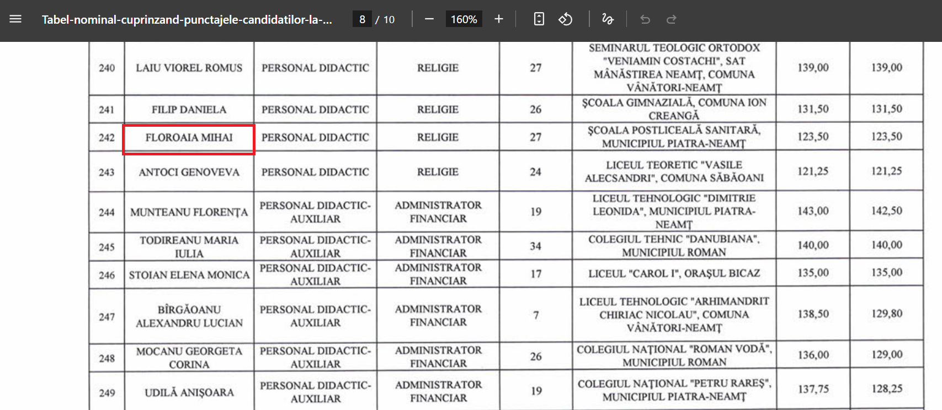The width and height of the screenshot is (942, 410).
Task: Select score 136,00 in row 248
Action: pos(813,355)
